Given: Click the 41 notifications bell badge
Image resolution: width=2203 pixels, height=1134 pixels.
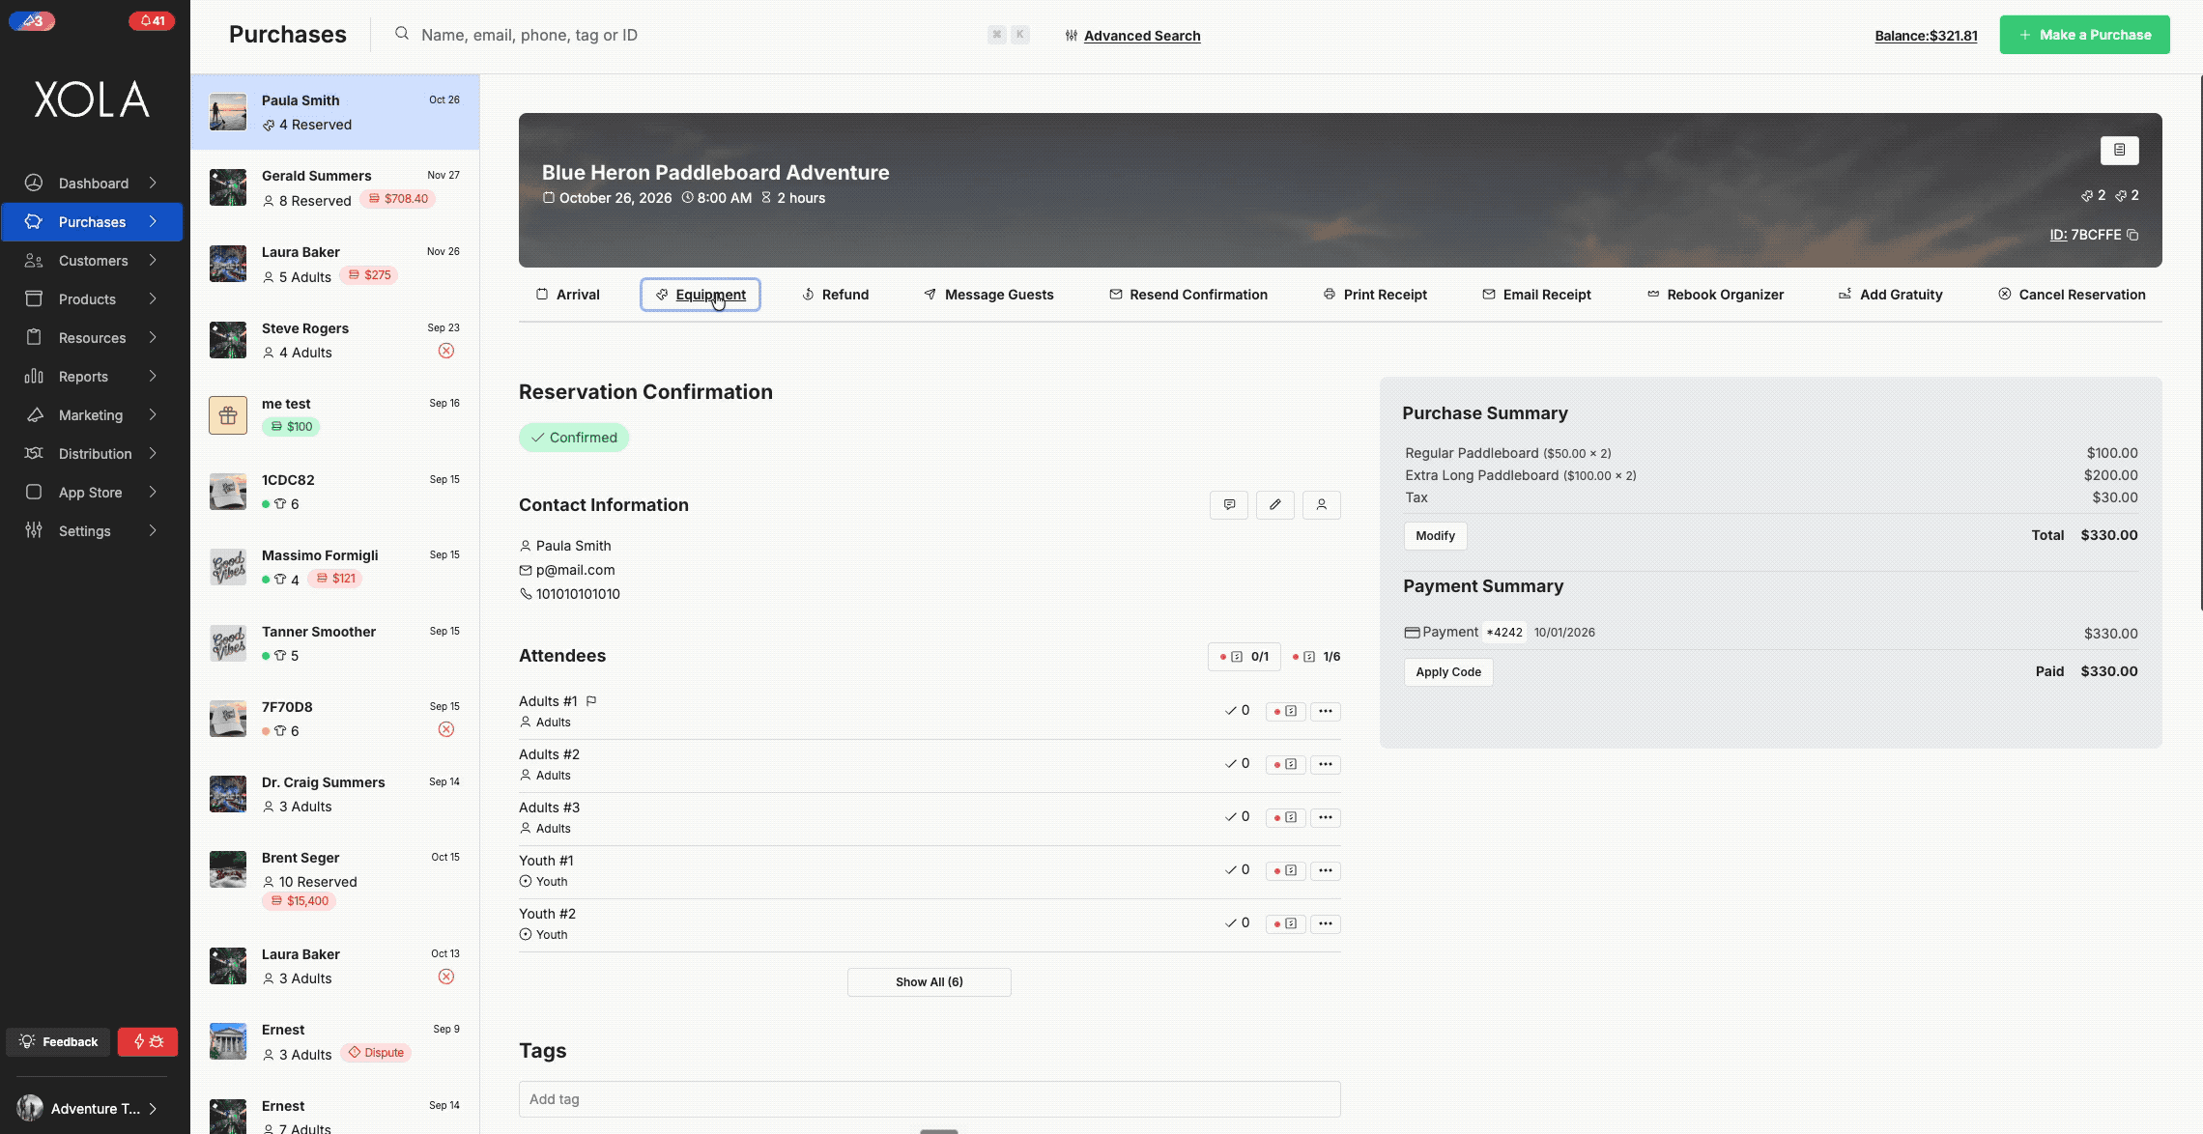Looking at the screenshot, I should tap(152, 20).
